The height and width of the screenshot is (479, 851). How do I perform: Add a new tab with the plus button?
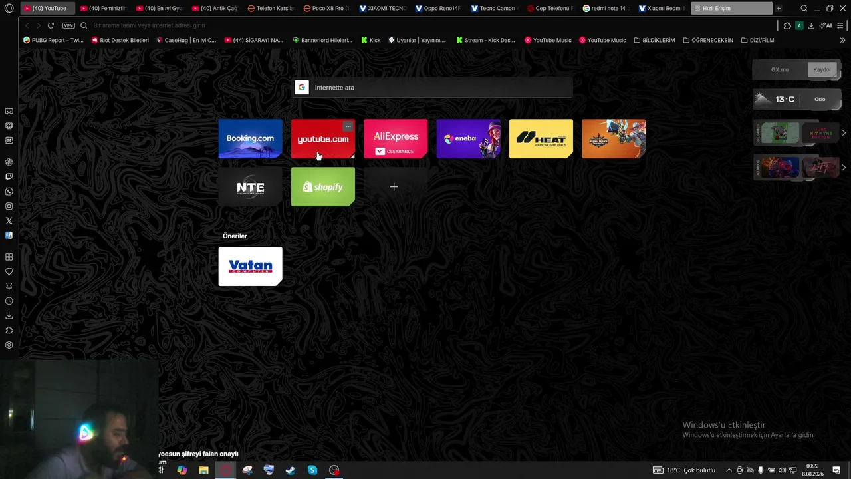(779, 9)
